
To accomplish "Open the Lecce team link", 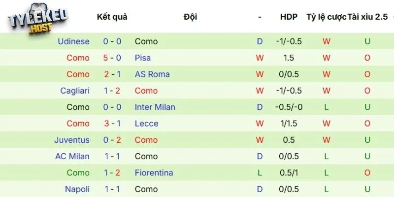I will [146, 124].
